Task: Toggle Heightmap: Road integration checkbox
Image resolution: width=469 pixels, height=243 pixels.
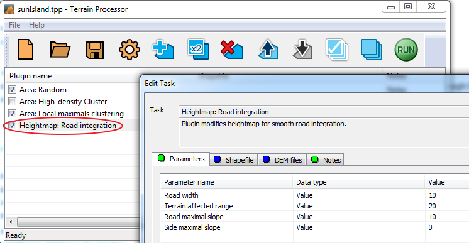Action: (x=13, y=125)
